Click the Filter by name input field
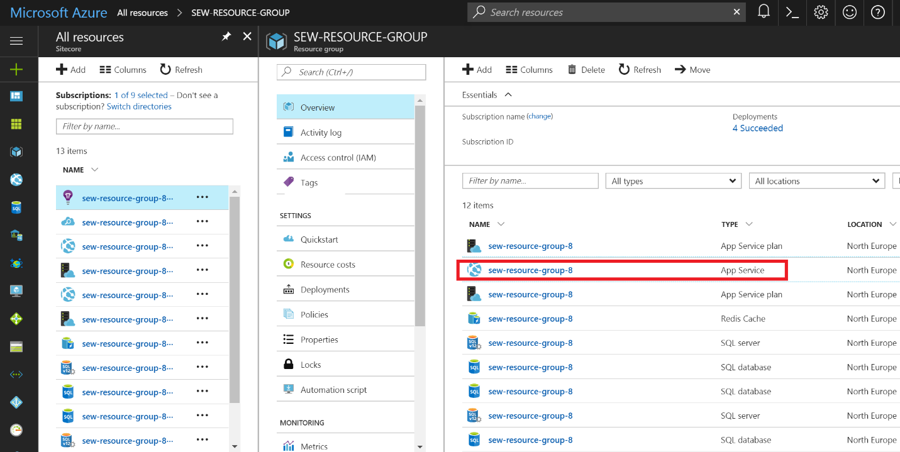The width and height of the screenshot is (900, 452). click(530, 180)
